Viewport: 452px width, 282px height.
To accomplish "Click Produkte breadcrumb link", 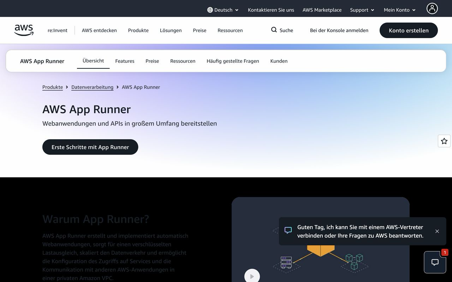I will pyautogui.click(x=53, y=87).
